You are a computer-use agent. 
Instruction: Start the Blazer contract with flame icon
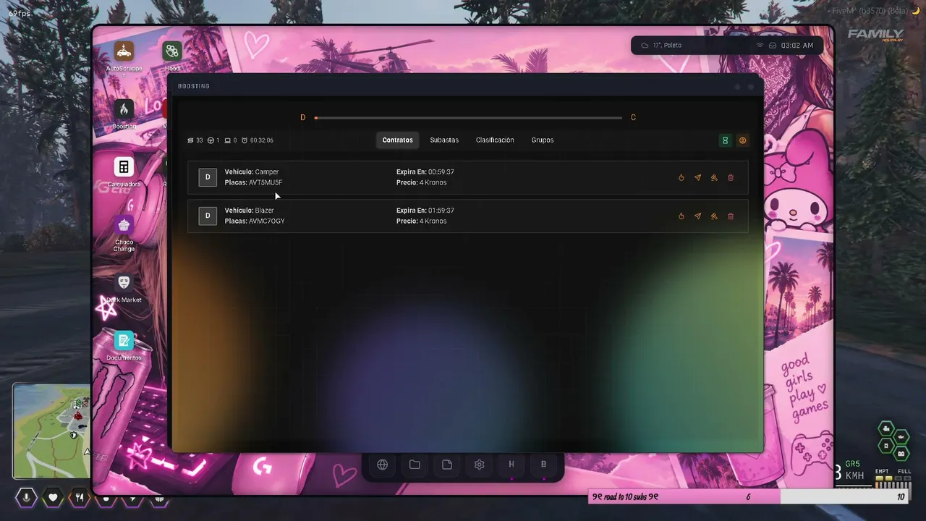tap(681, 216)
